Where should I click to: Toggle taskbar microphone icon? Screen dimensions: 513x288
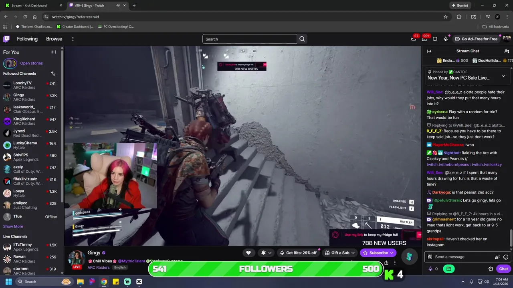point(471,282)
